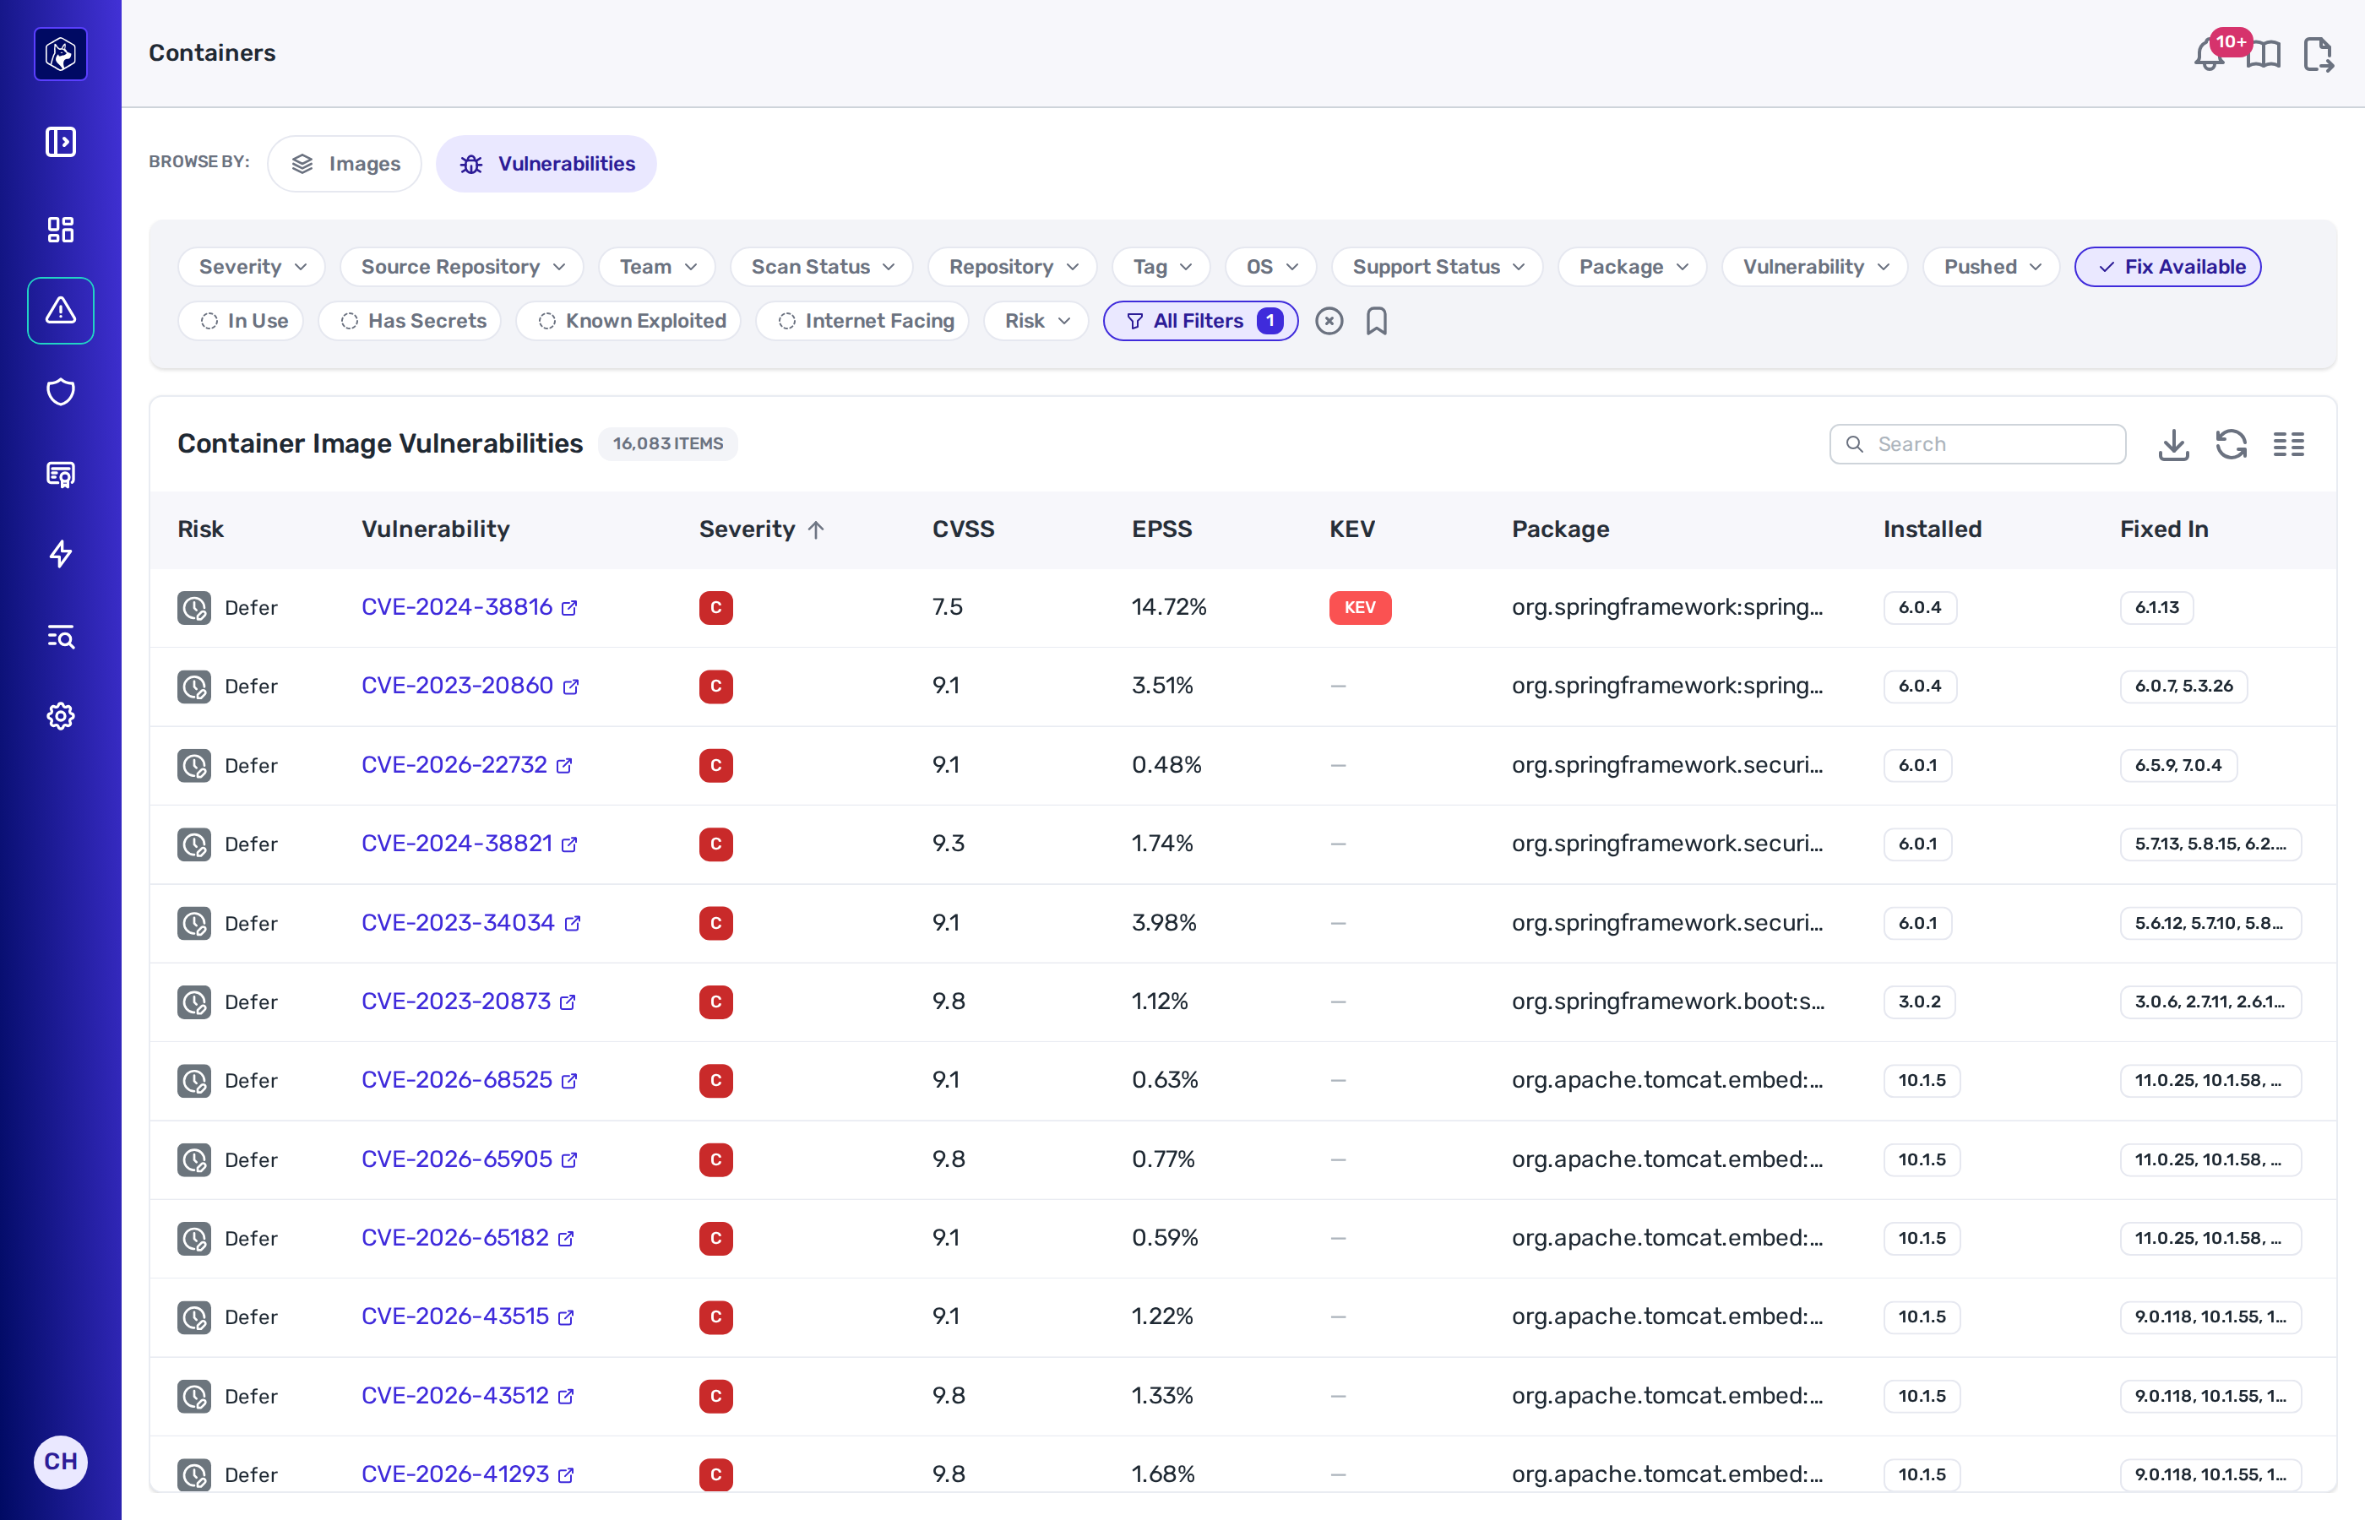Open the CH user avatar
The image size is (2365, 1520).
coord(60,1462)
